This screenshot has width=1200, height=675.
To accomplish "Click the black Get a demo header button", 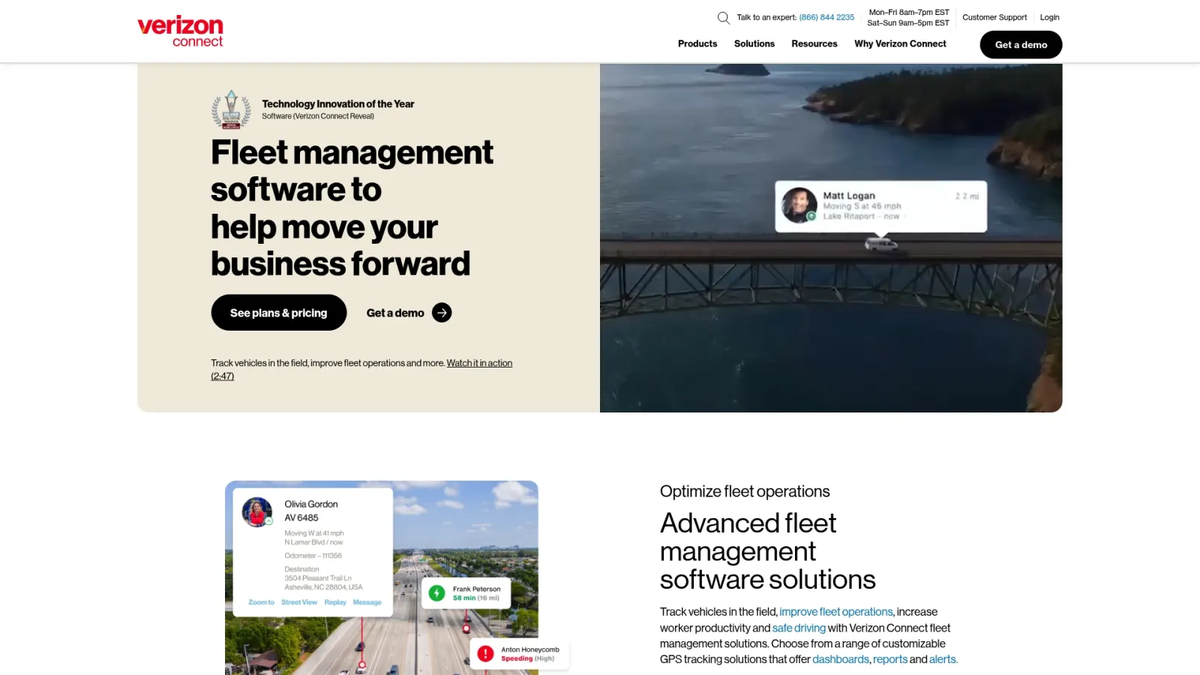I will tap(1021, 45).
